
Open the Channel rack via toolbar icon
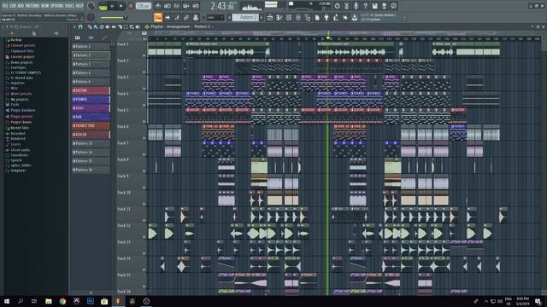point(289,17)
